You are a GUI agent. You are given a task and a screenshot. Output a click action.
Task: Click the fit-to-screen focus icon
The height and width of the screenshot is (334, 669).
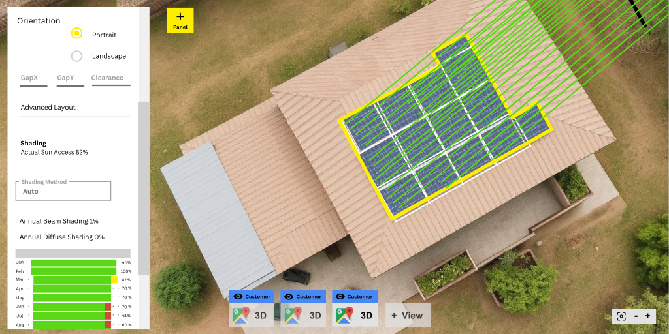[x=621, y=316]
